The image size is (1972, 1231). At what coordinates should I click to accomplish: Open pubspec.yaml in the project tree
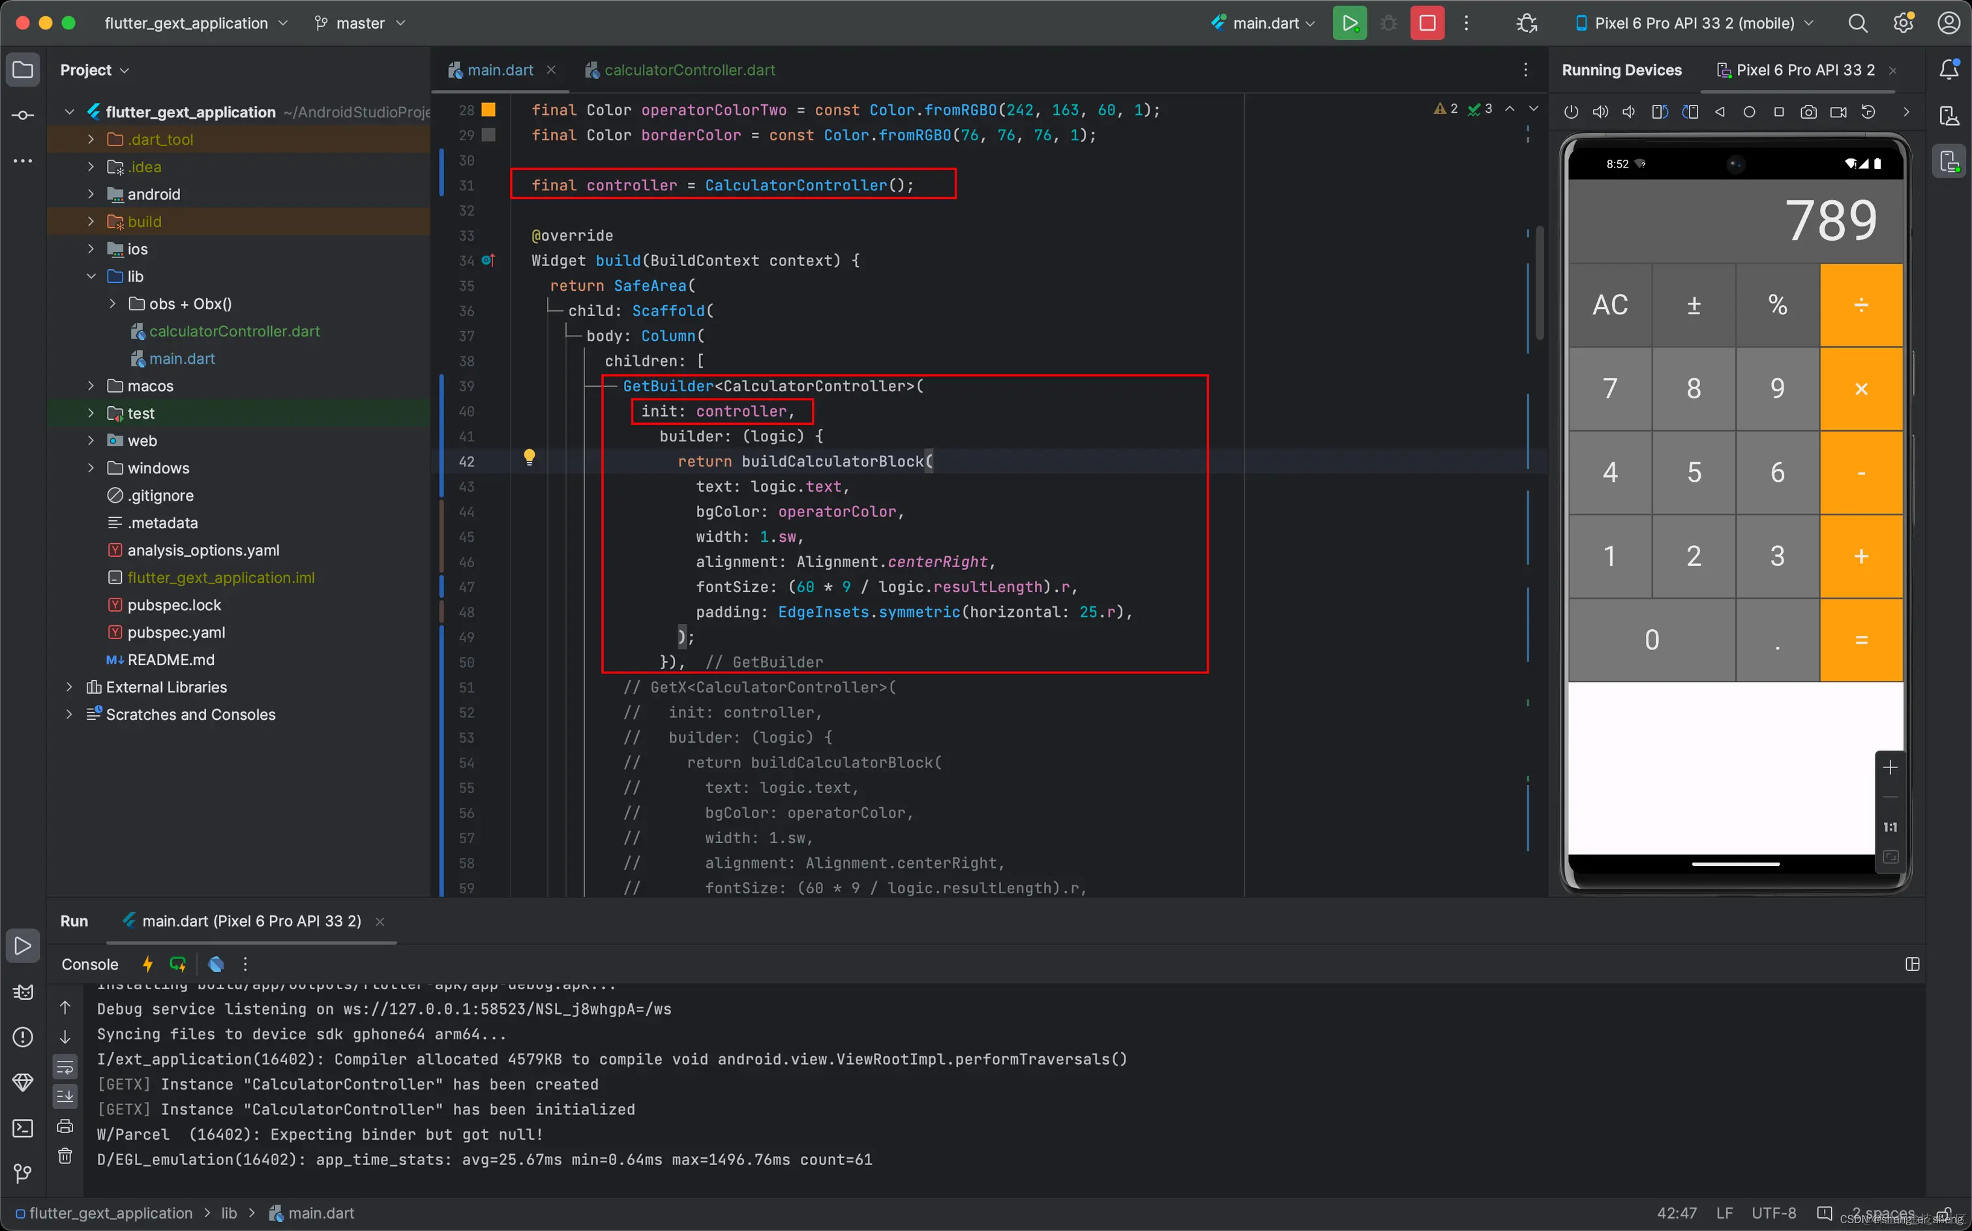coord(176,632)
